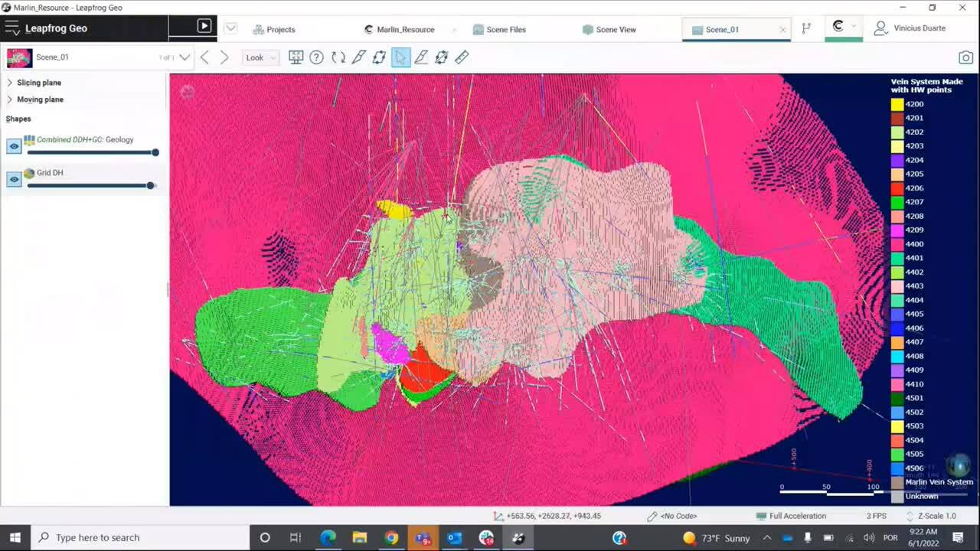Open Outlook from the taskbar
980x551 pixels.
tap(455, 537)
